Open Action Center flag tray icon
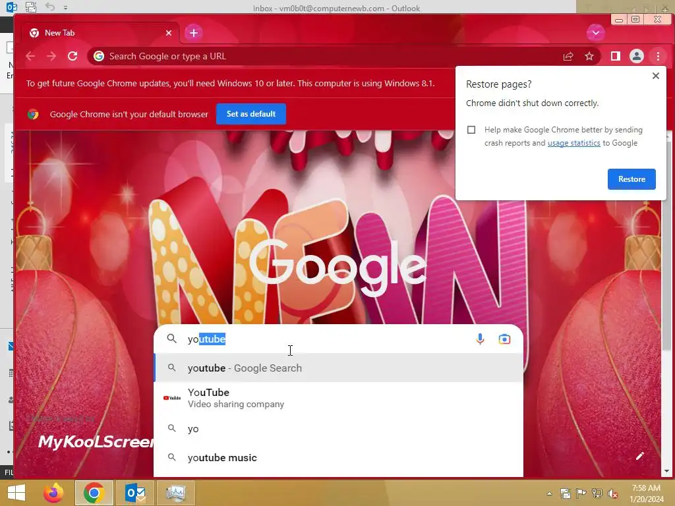The height and width of the screenshot is (506, 675). pyautogui.click(x=581, y=493)
